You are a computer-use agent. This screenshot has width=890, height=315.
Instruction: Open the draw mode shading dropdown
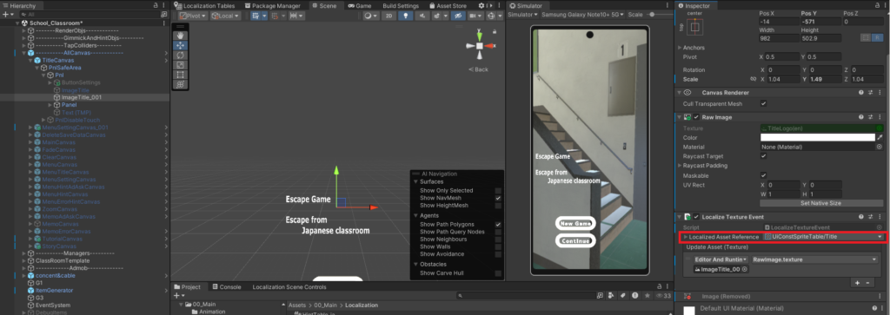coord(370,16)
